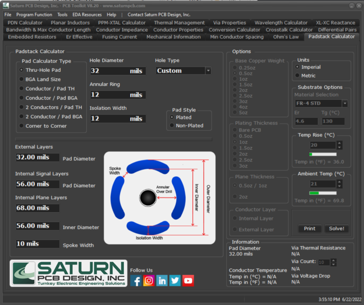Click the Print button

click(309, 229)
